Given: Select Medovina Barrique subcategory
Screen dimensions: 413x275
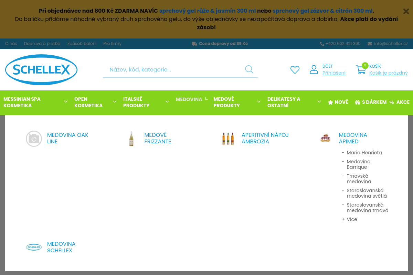Looking at the screenshot, I should [x=359, y=164].
